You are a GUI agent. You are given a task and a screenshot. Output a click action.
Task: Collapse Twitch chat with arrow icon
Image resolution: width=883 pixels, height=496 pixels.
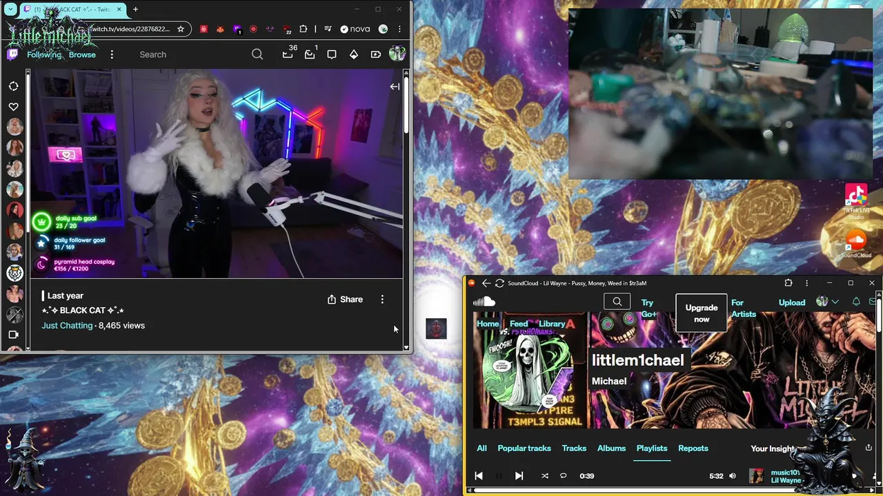tap(395, 87)
